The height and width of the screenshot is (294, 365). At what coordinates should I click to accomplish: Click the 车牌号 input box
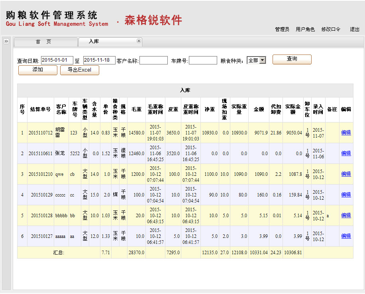pyautogui.click(x=203, y=60)
